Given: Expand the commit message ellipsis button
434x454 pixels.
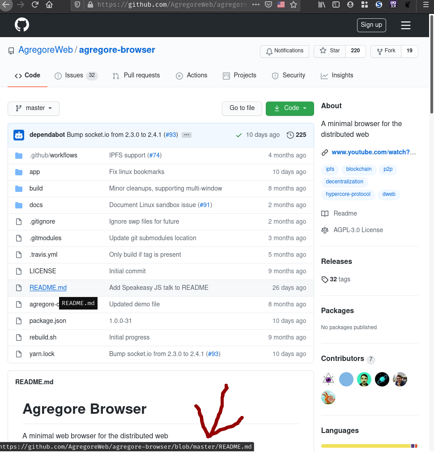Looking at the screenshot, I should point(186,135).
